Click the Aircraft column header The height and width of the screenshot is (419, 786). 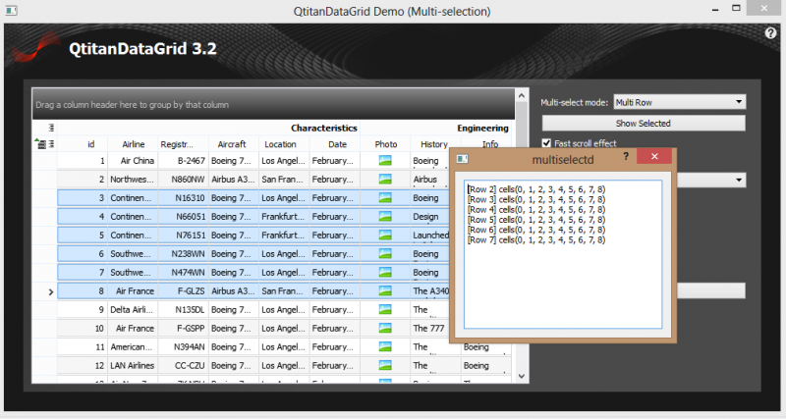click(x=234, y=144)
